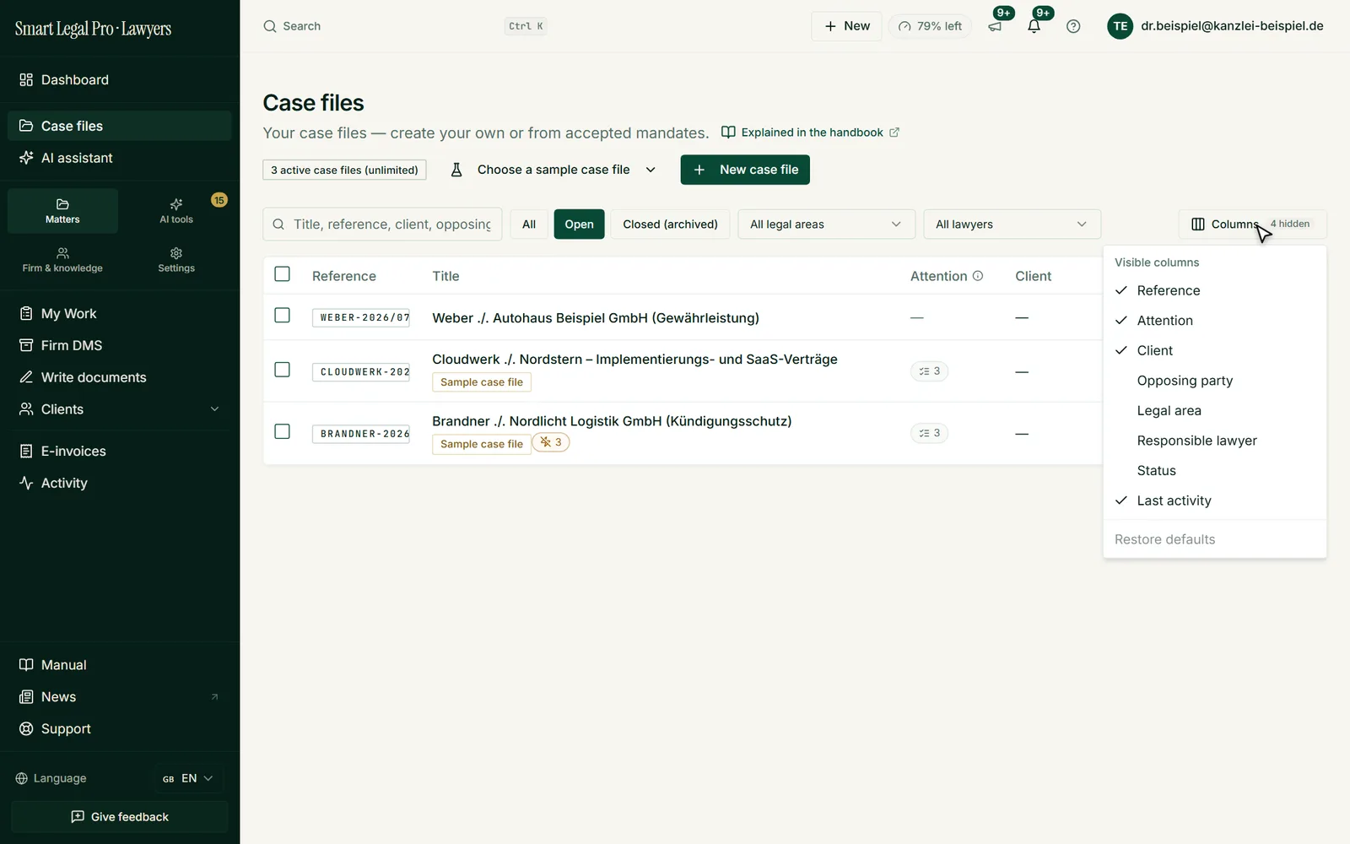Create a New case file

click(745, 170)
